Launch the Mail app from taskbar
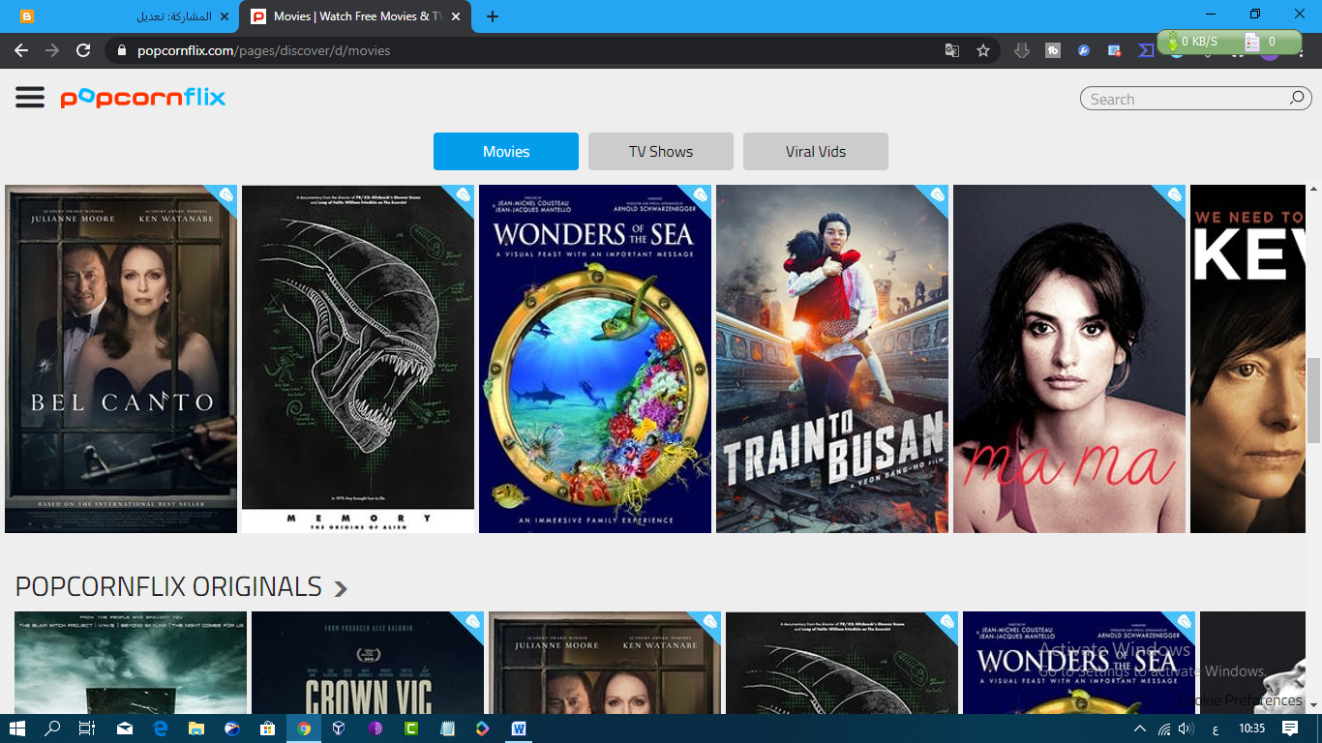This screenshot has width=1322, height=743. pos(125,728)
